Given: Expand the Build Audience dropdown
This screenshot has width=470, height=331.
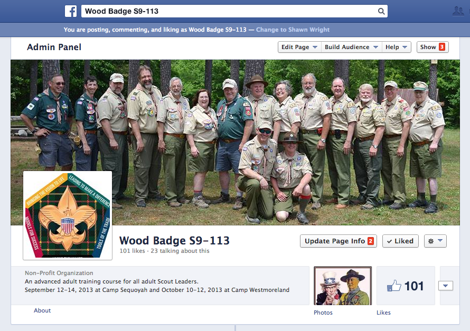Looking at the screenshot, I should (x=351, y=47).
